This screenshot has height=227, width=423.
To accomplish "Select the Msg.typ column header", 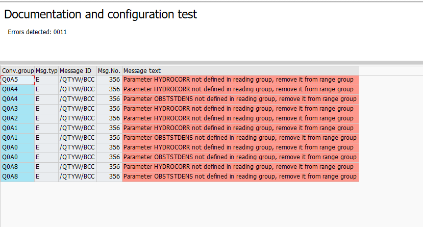I will (46, 71).
